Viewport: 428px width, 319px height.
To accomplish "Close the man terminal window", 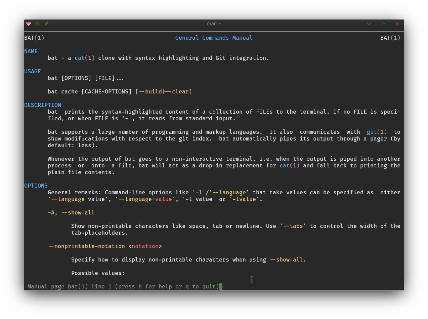I will pyautogui.click(x=397, y=24).
